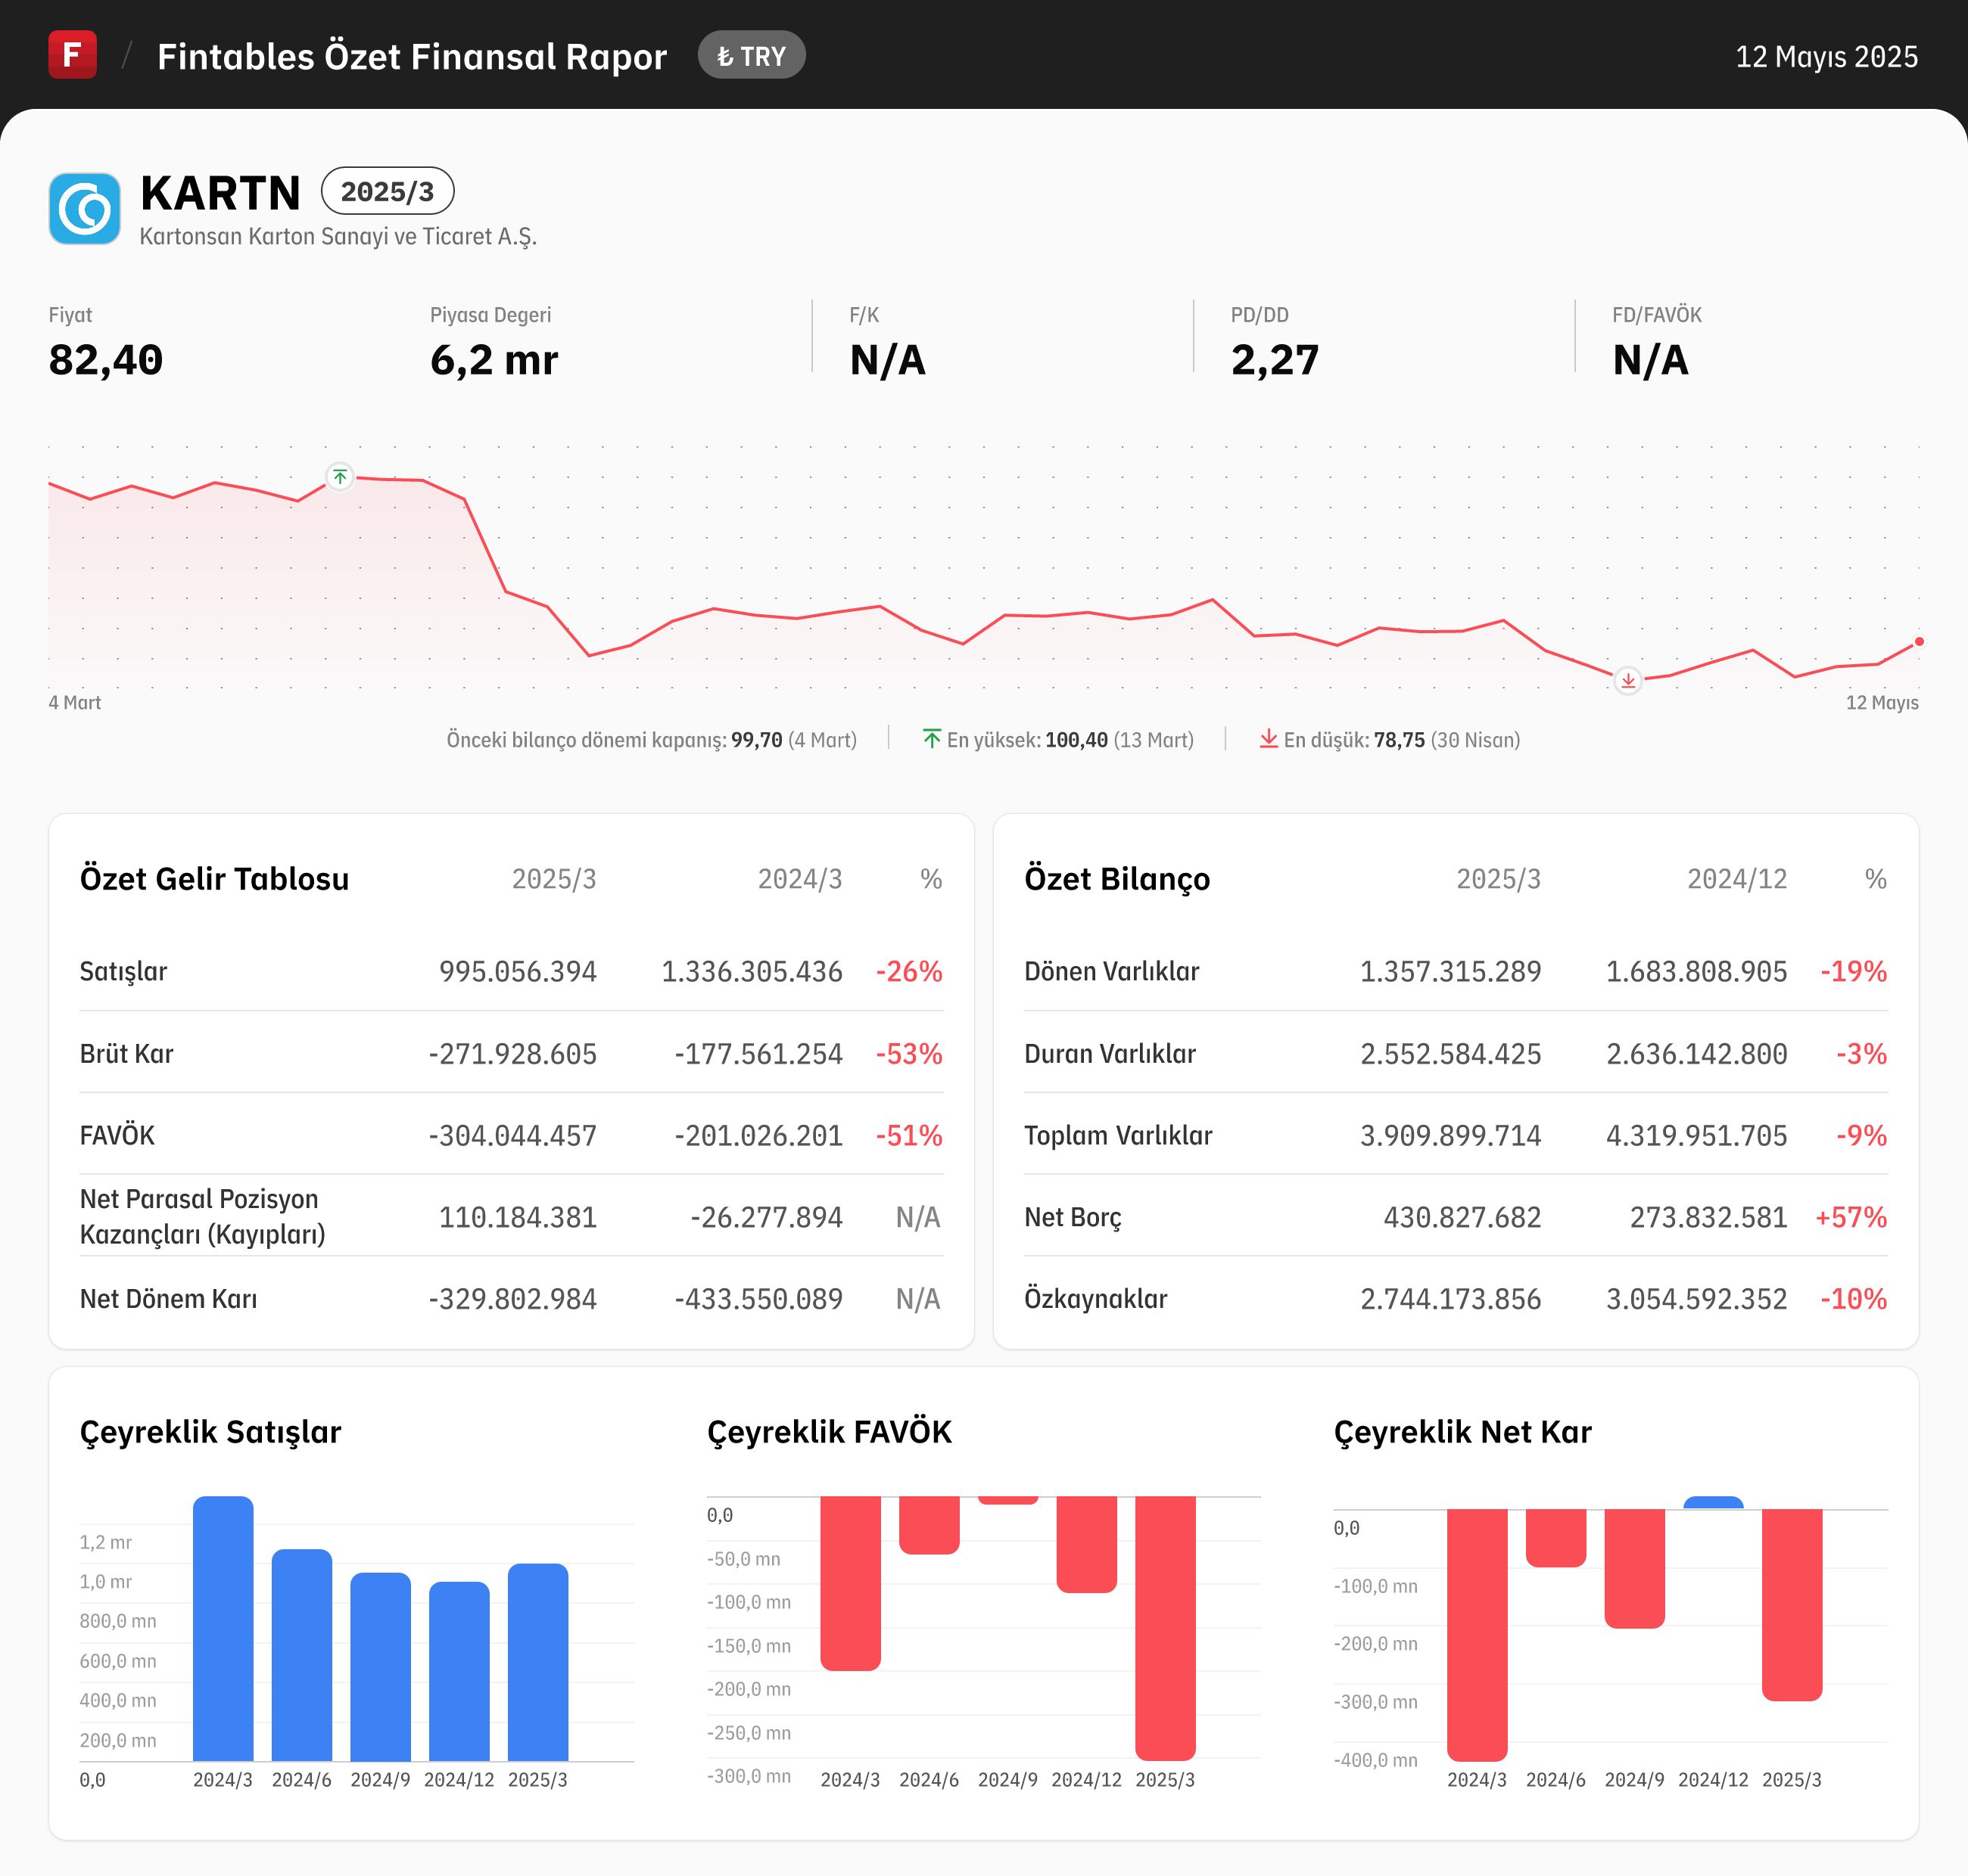Click the 2025/3 period badge
1968x1876 pixels.
coord(388,191)
